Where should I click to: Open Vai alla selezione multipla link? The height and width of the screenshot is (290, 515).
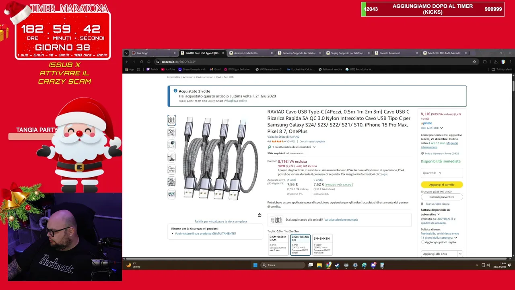tap(341, 220)
